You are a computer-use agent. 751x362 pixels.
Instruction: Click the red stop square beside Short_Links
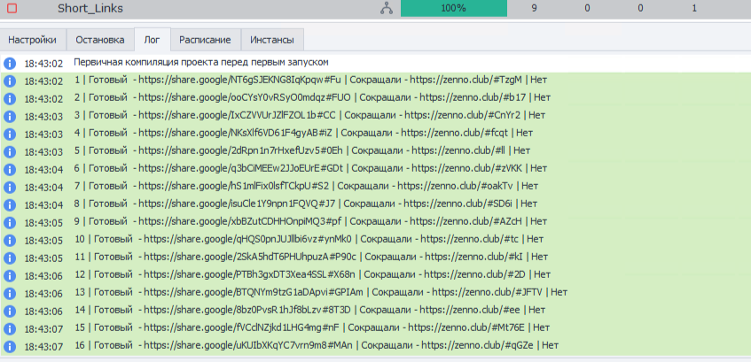[12, 8]
